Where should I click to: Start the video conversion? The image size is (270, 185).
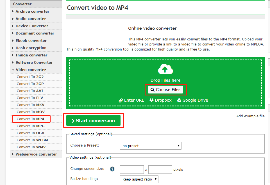(x=93, y=121)
